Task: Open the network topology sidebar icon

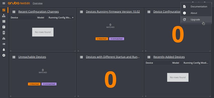Action: [4, 16]
